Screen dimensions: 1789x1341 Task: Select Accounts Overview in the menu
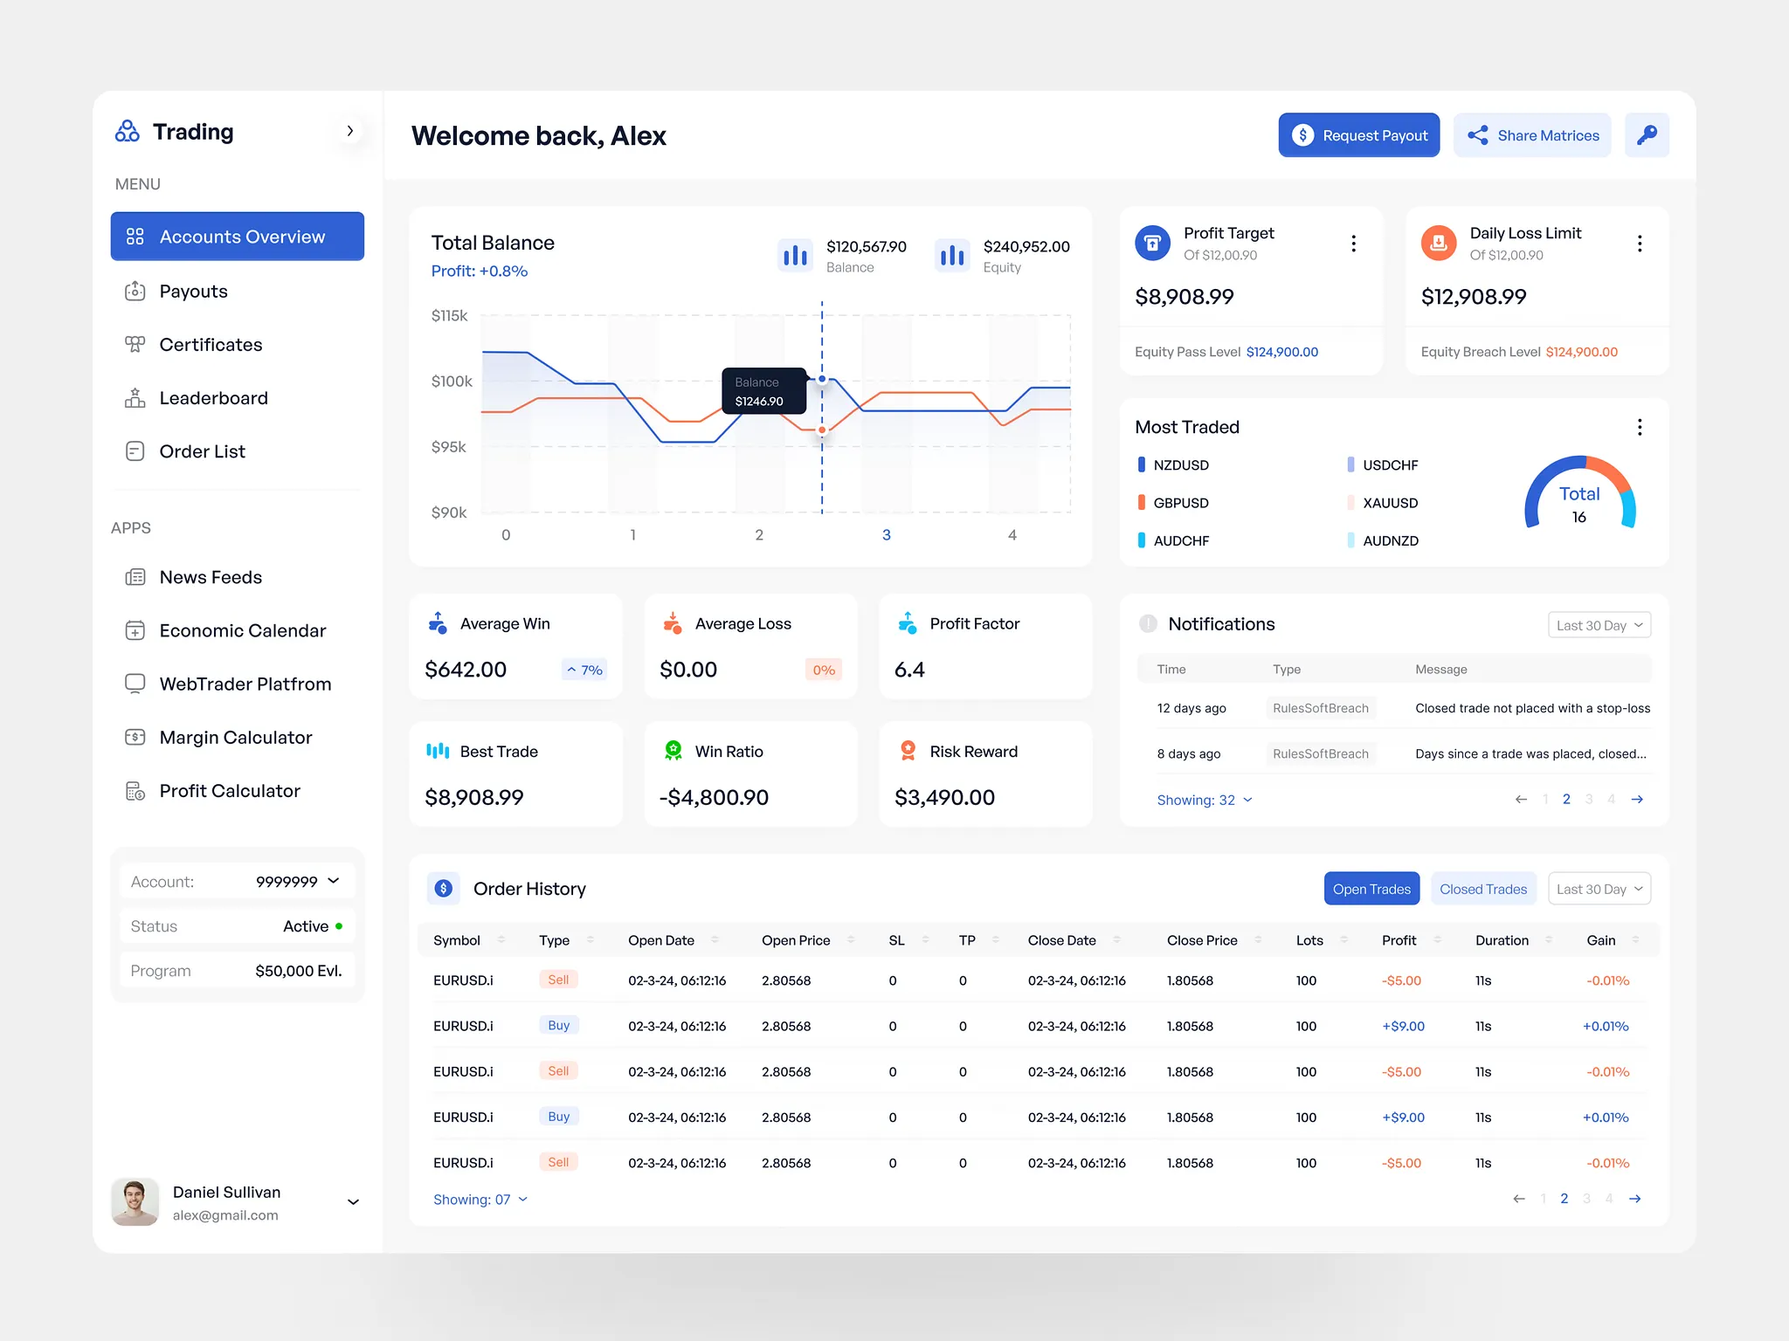(237, 236)
